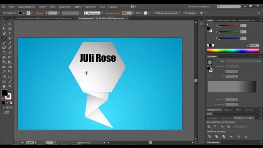The image size is (263, 148).
Task: Select the Type tool
Action: point(10,34)
